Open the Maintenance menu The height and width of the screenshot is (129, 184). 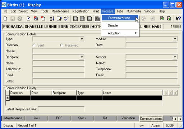pos(60,11)
